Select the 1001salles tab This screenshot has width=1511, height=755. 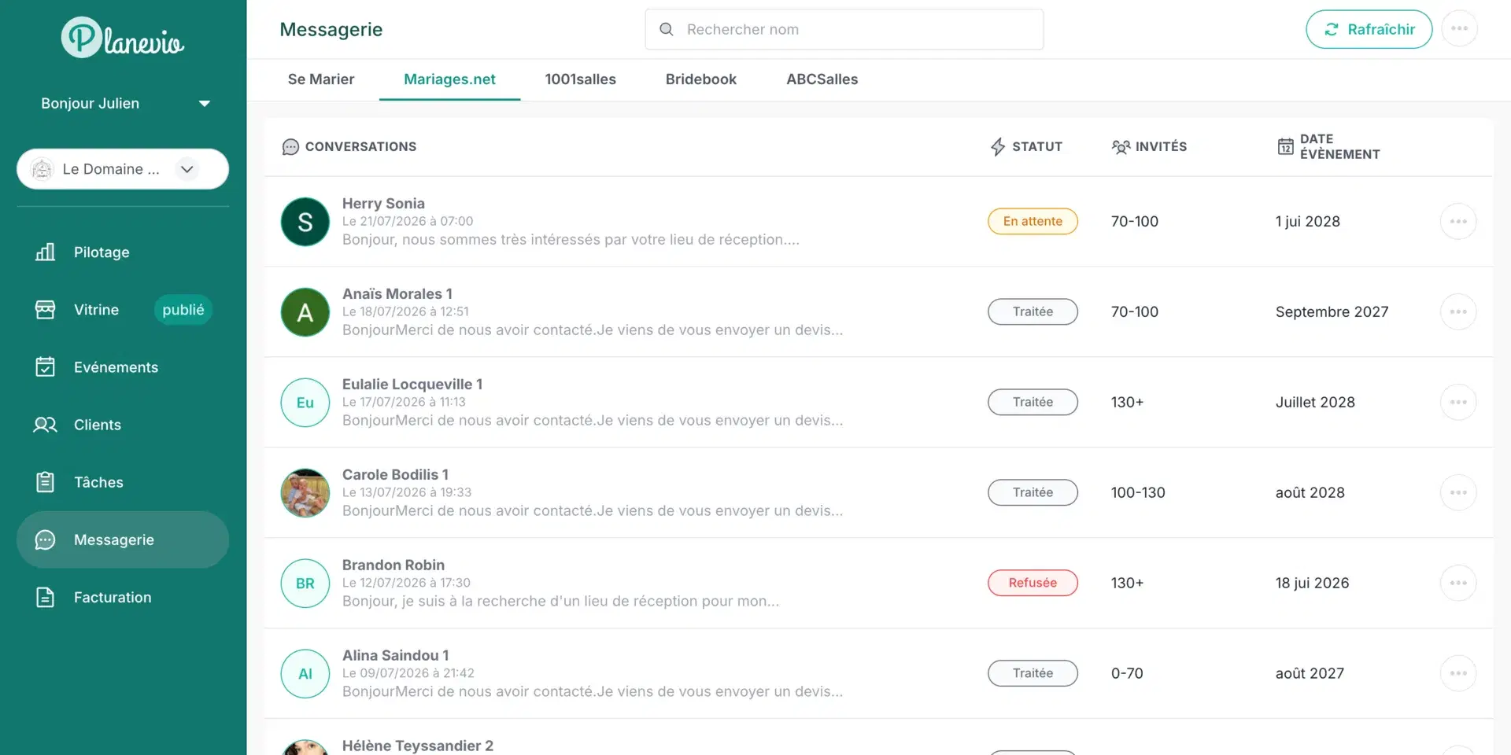pos(580,79)
